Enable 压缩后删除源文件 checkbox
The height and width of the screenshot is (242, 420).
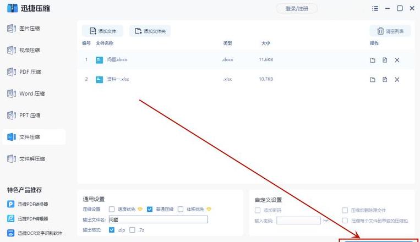[345, 210]
